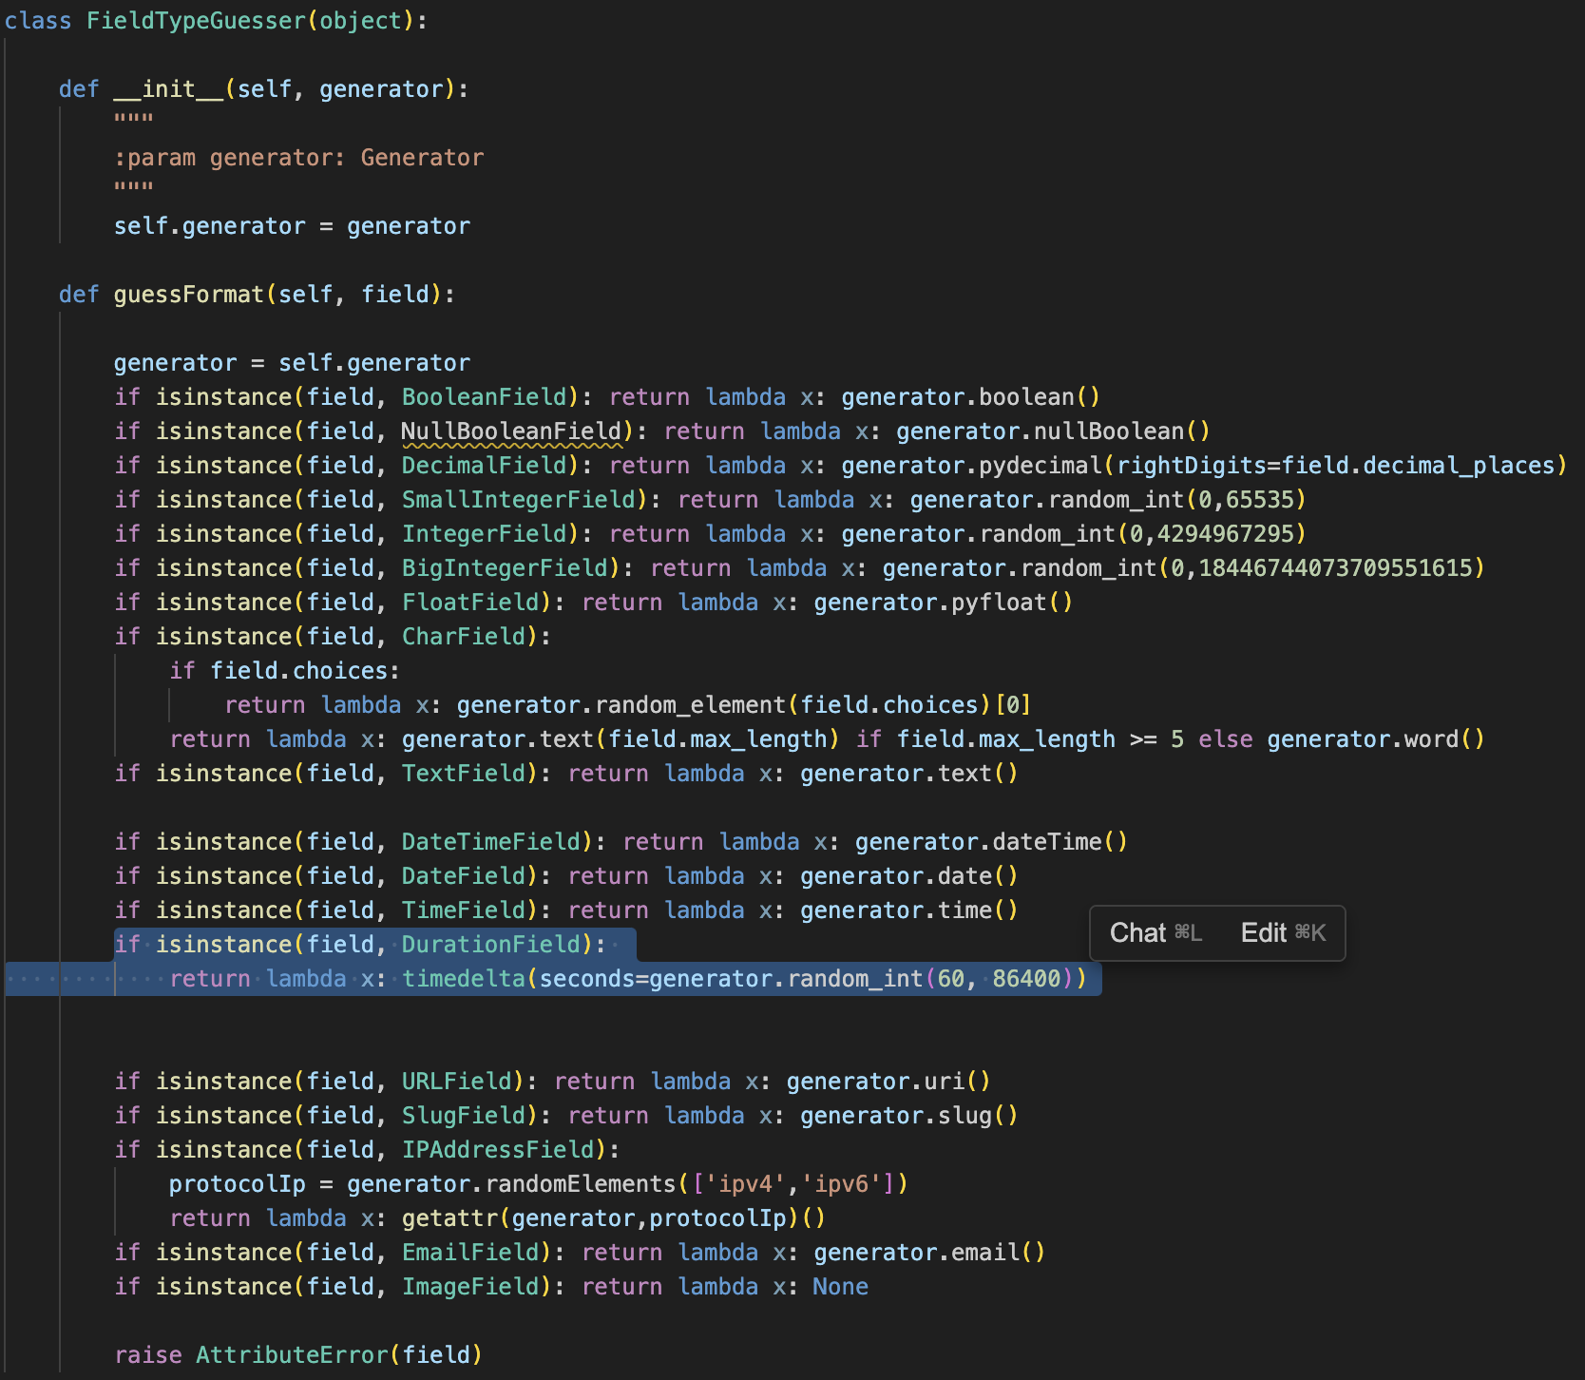Click the URLField identifier
Image resolution: width=1585 pixels, height=1380 pixels.
[457, 1082]
